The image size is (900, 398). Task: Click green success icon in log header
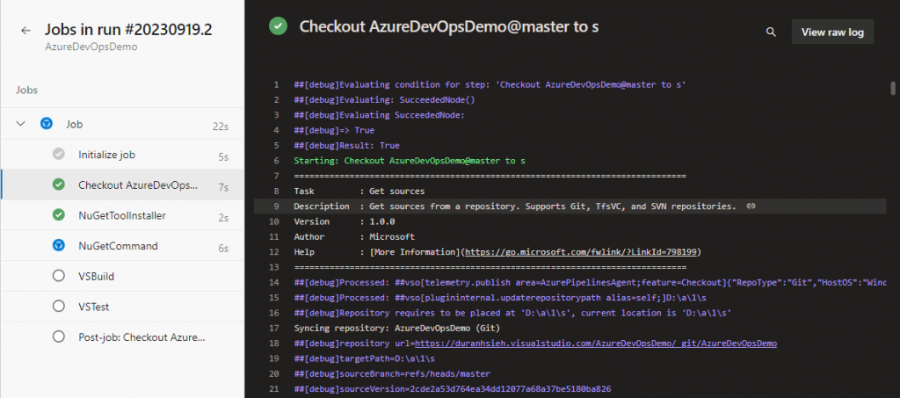coord(278,26)
